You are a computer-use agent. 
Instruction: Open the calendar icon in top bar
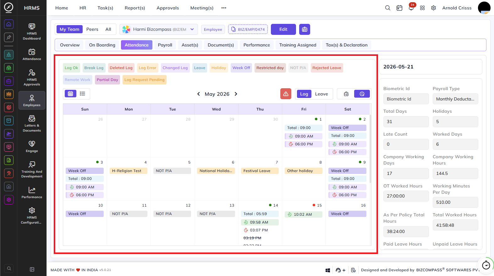[399, 8]
